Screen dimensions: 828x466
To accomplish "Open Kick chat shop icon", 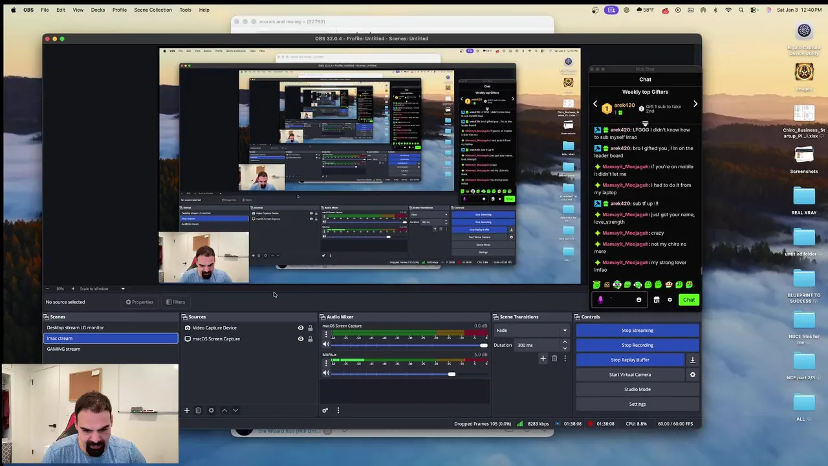I will 657,300.
